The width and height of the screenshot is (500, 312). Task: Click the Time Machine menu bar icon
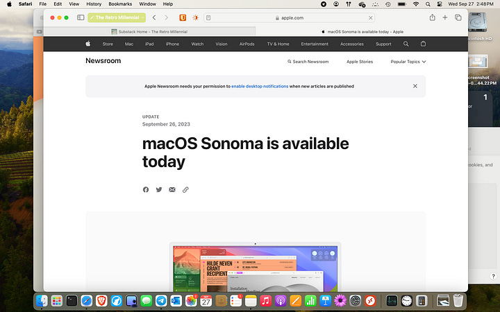pos(388,4)
